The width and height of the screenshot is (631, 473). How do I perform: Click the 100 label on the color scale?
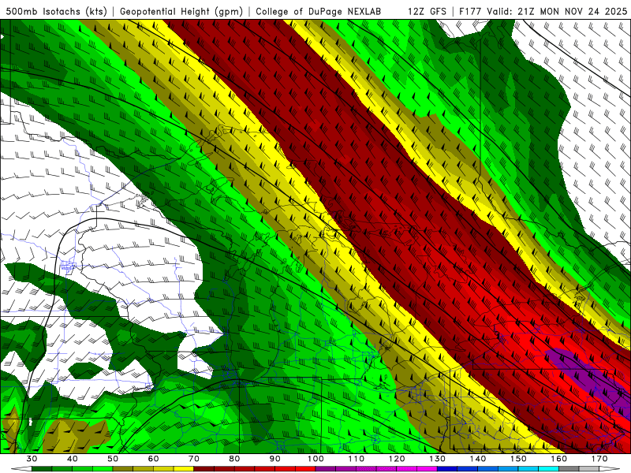coord(315,459)
